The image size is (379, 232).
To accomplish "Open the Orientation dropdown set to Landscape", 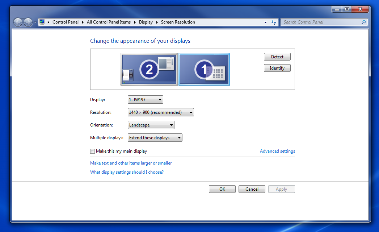I will (x=151, y=125).
